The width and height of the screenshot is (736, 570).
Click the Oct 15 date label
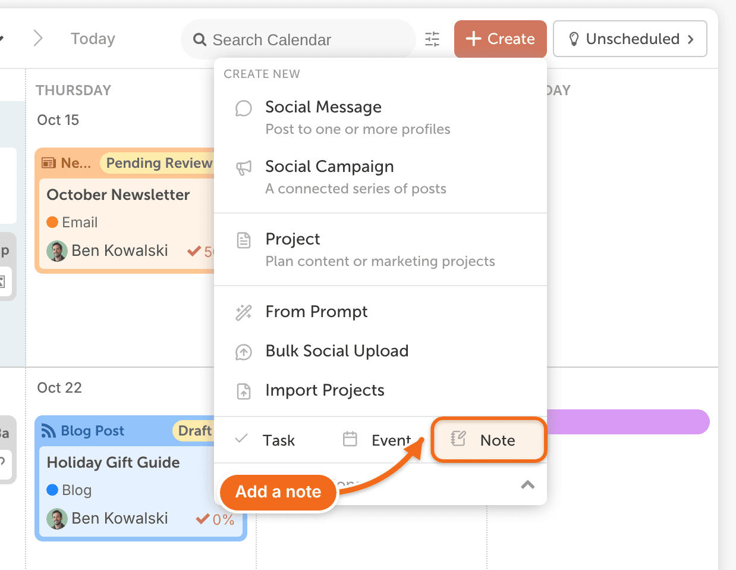(x=58, y=120)
